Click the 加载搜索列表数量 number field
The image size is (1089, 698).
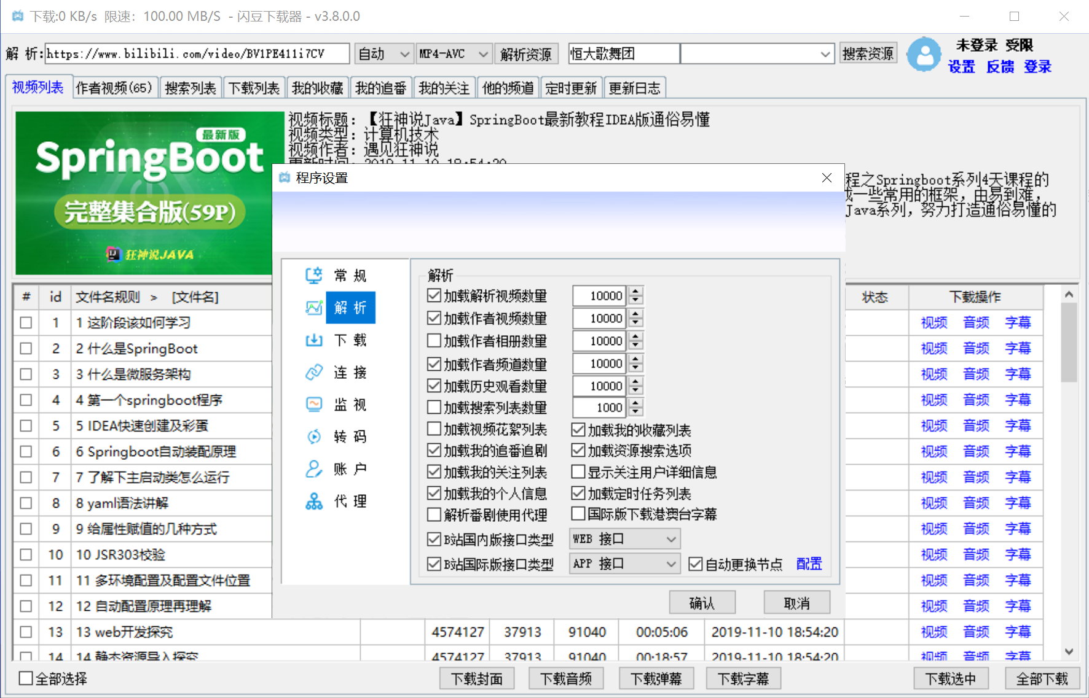600,408
